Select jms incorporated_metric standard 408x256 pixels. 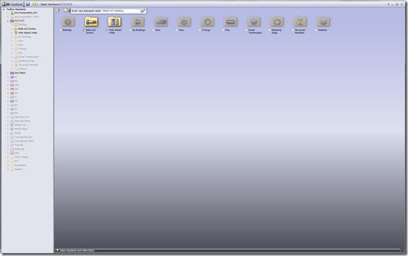26,17
